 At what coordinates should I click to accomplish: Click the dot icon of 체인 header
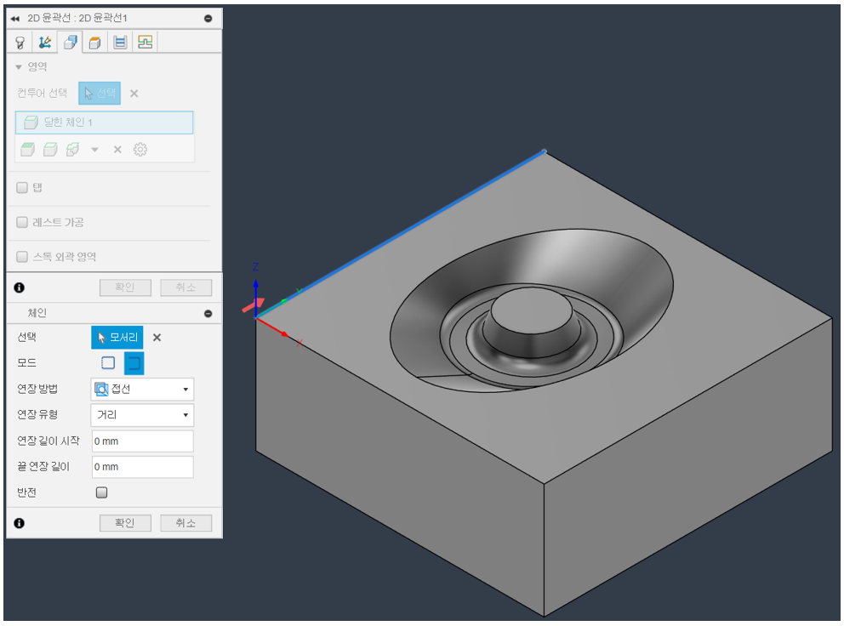click(x=208, y=313)
